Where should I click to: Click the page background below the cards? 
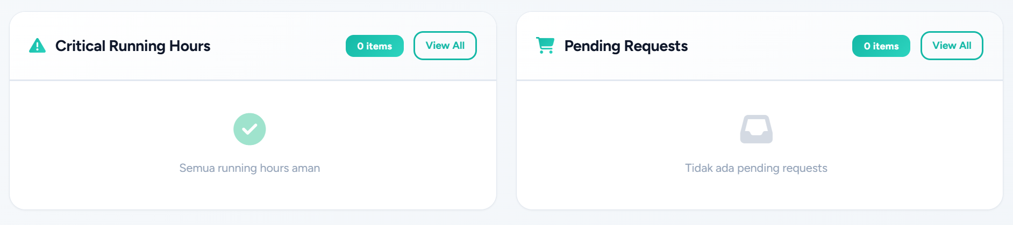click(507, 218)
